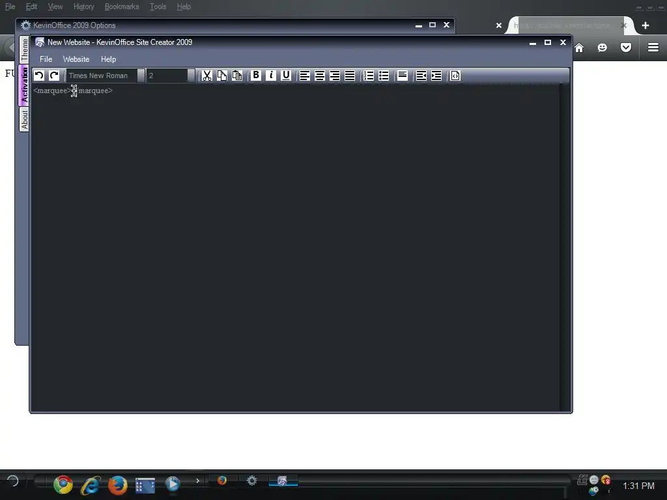Image resolution: width=667 pixels, height=500 pixels.
Task: Toggle bold formatting
Action: point(255,76)
